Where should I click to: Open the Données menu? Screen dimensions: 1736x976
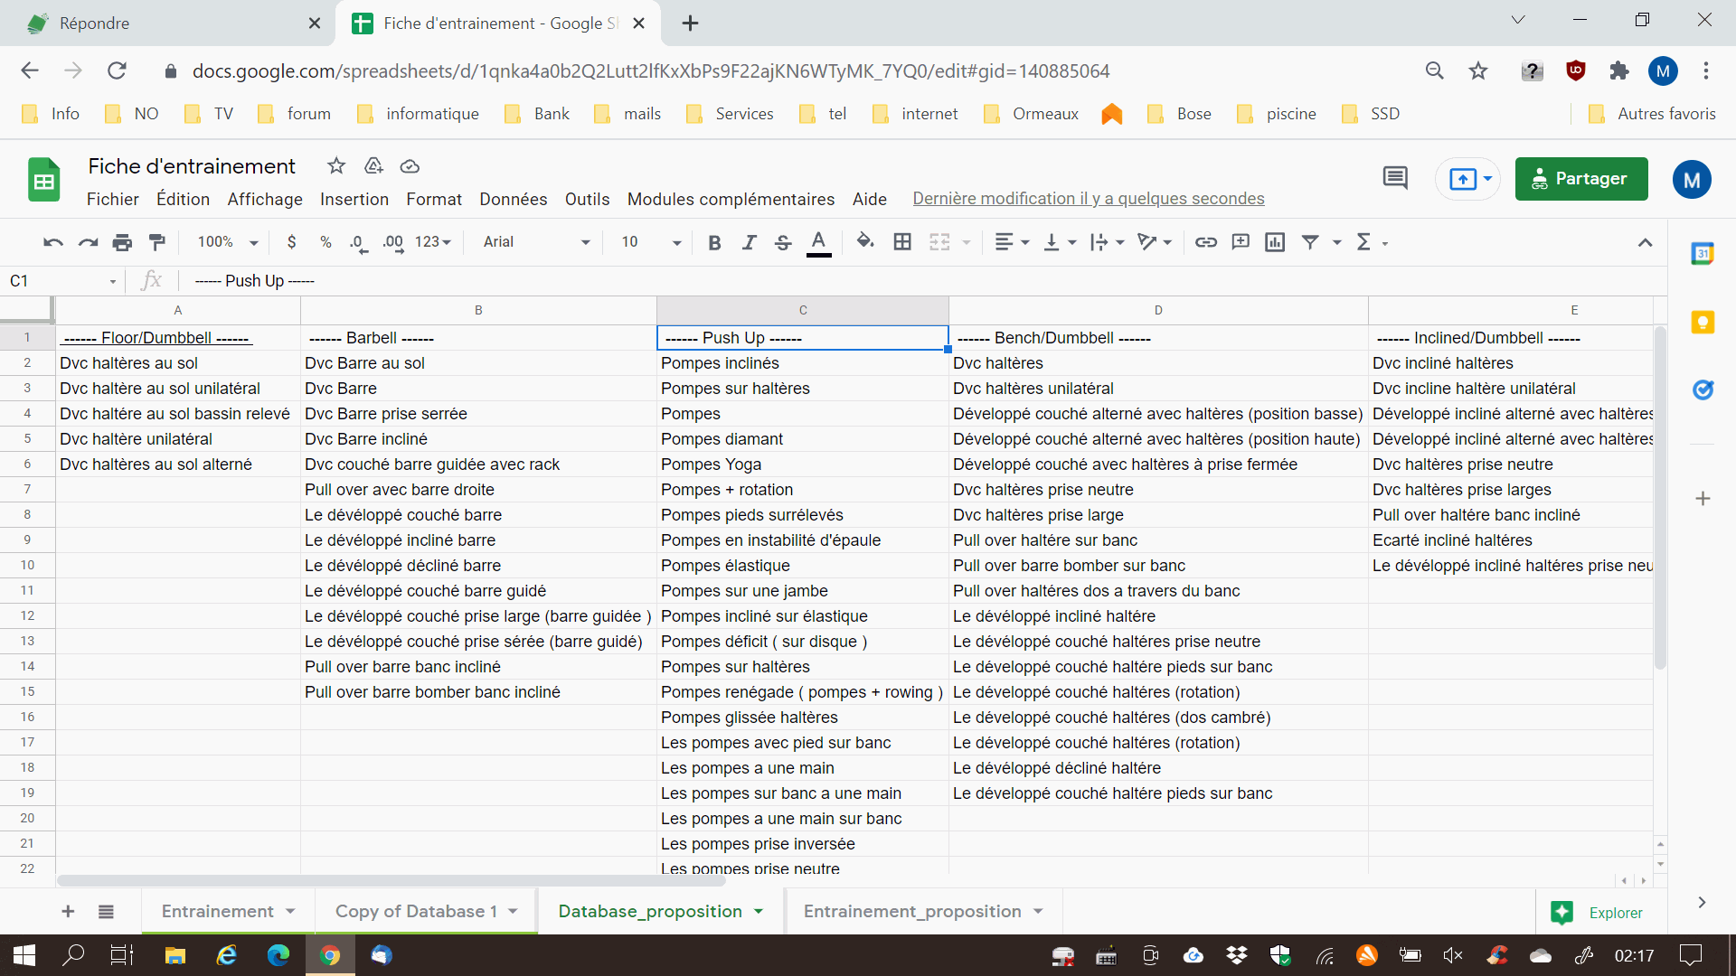coord(513,199)
